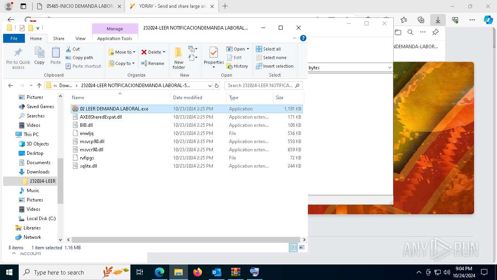This screenshot has width=497, height=280.
Task: Go up one folder level
Action: tap(39, 86)
